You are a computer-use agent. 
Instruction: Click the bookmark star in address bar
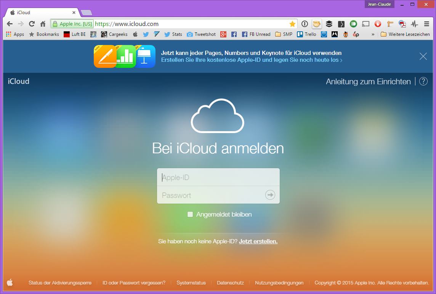click(x=292, y=24)
